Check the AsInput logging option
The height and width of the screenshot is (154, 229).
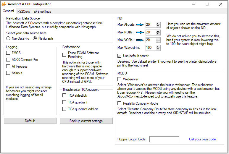point(8,73)
